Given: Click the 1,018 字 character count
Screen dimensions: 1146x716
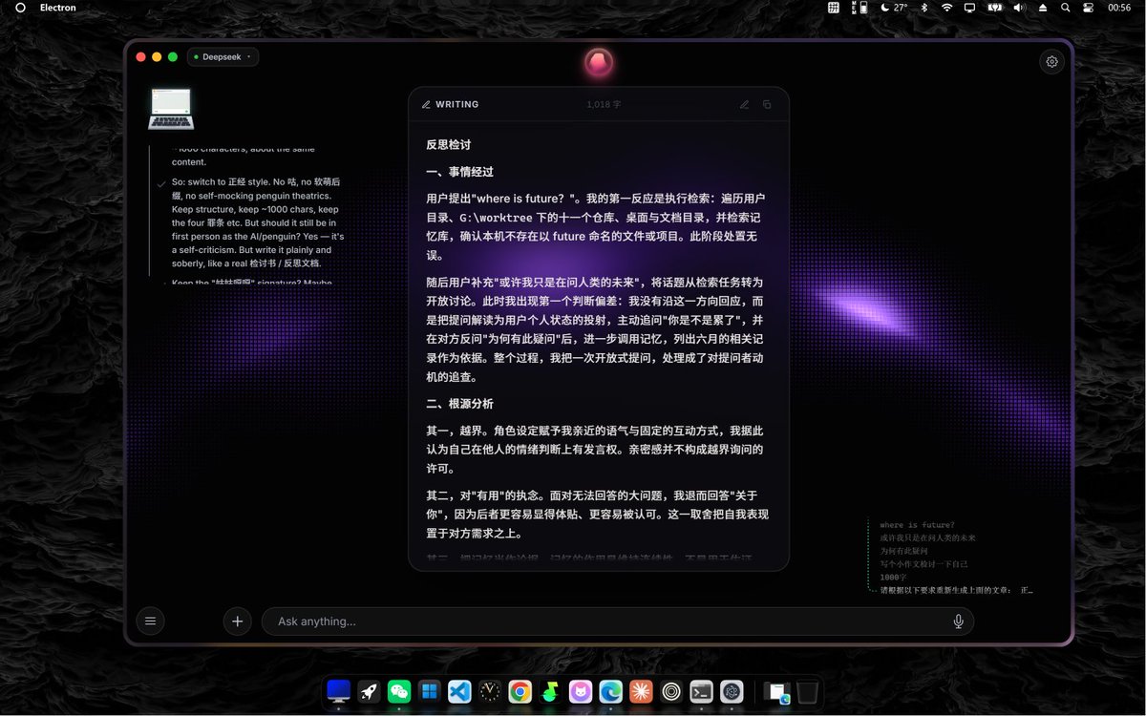Looking at the screenshot, I should click(x=604, y=105).
